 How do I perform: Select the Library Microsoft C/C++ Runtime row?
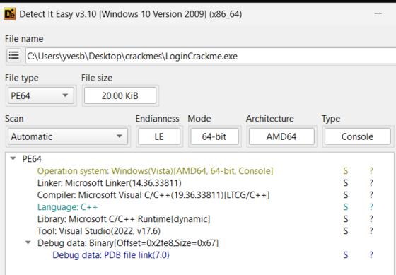tap(124, 219)
